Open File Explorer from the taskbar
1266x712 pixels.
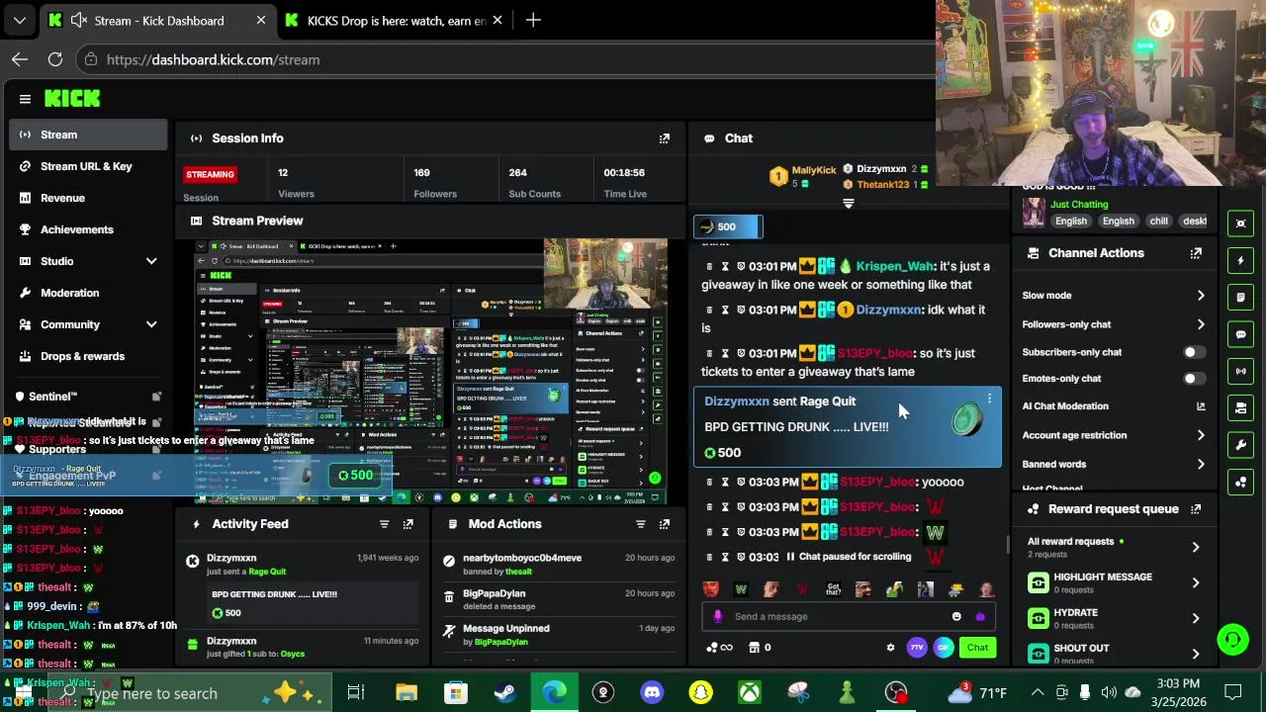(407, 692)
